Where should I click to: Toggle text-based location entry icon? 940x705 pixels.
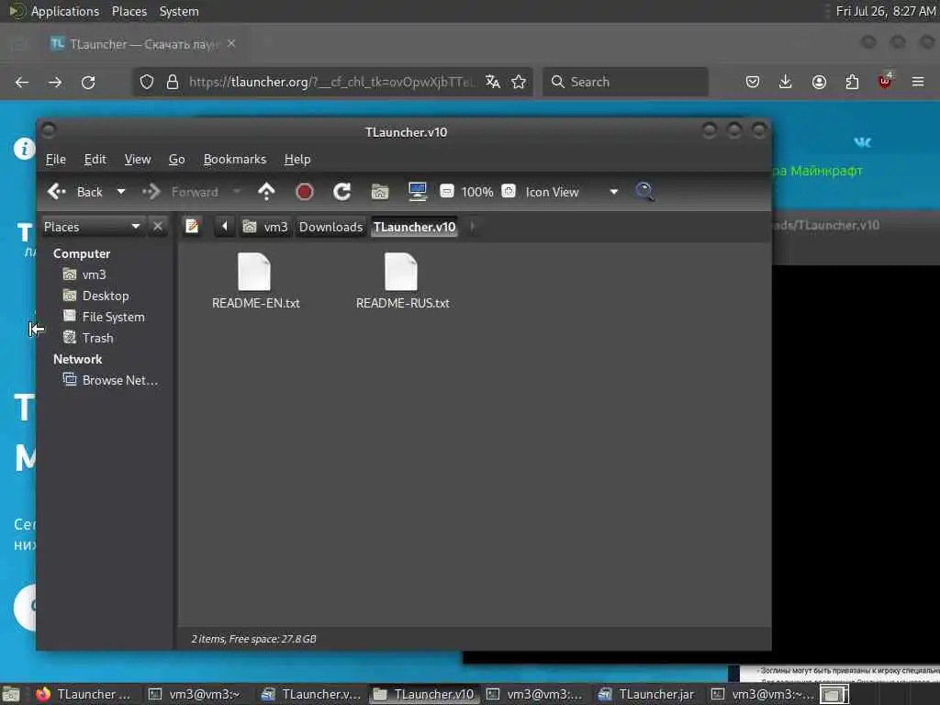192,226
